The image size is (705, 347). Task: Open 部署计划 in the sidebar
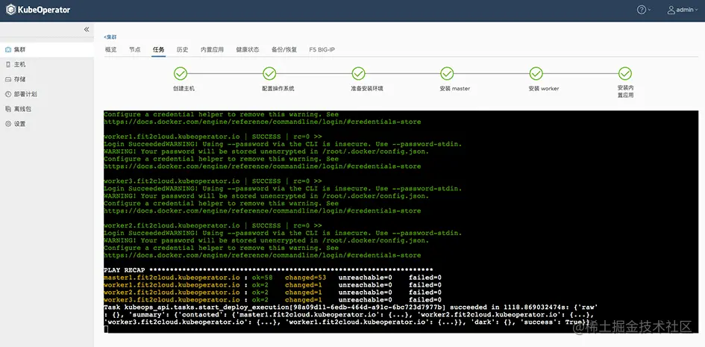pyautogui.click(x=47, y=94)
